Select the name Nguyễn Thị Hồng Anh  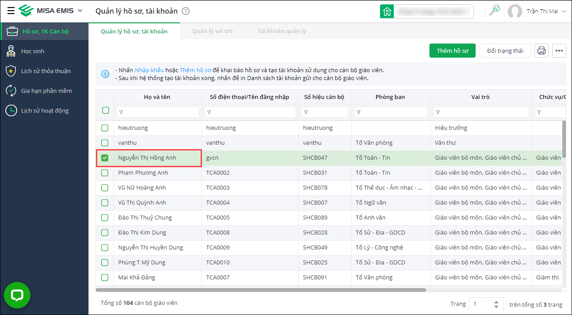(147, 158)
